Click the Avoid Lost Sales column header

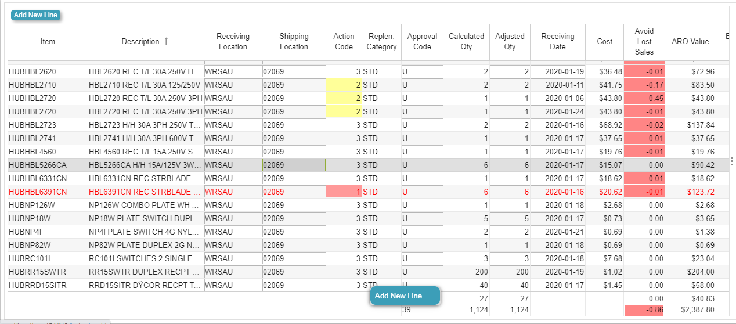(x=644, y=42)
